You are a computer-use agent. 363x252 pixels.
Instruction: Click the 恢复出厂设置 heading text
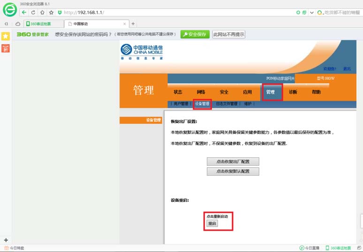point(184,122)
